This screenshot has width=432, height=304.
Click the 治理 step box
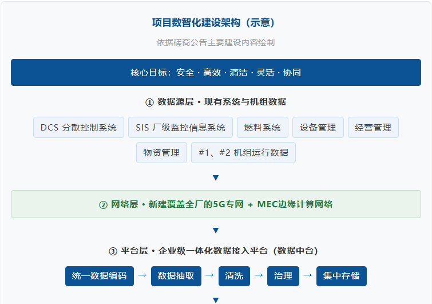[283, 276]
